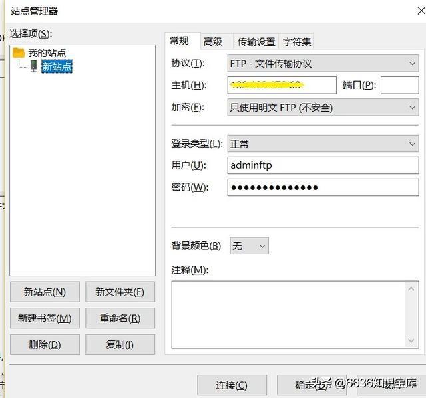Click the server icon beside 新站点
The image size is (426, 398).
[x=33, y=66]
